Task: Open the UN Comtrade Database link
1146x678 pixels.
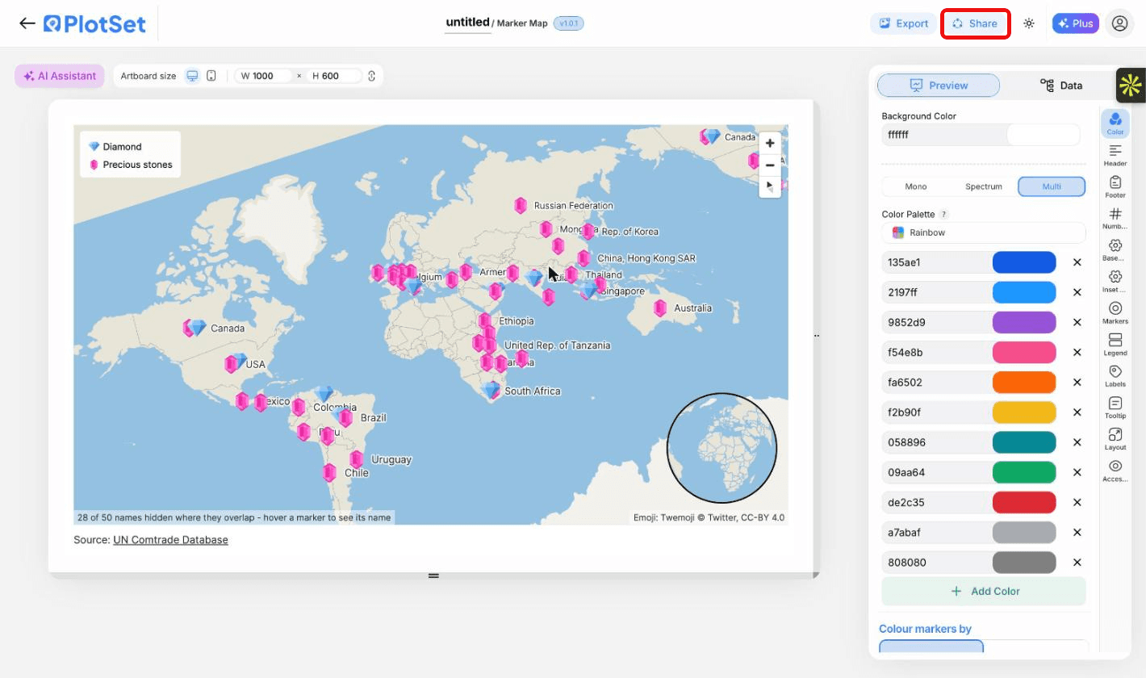Action: click(x=170, y=540)
